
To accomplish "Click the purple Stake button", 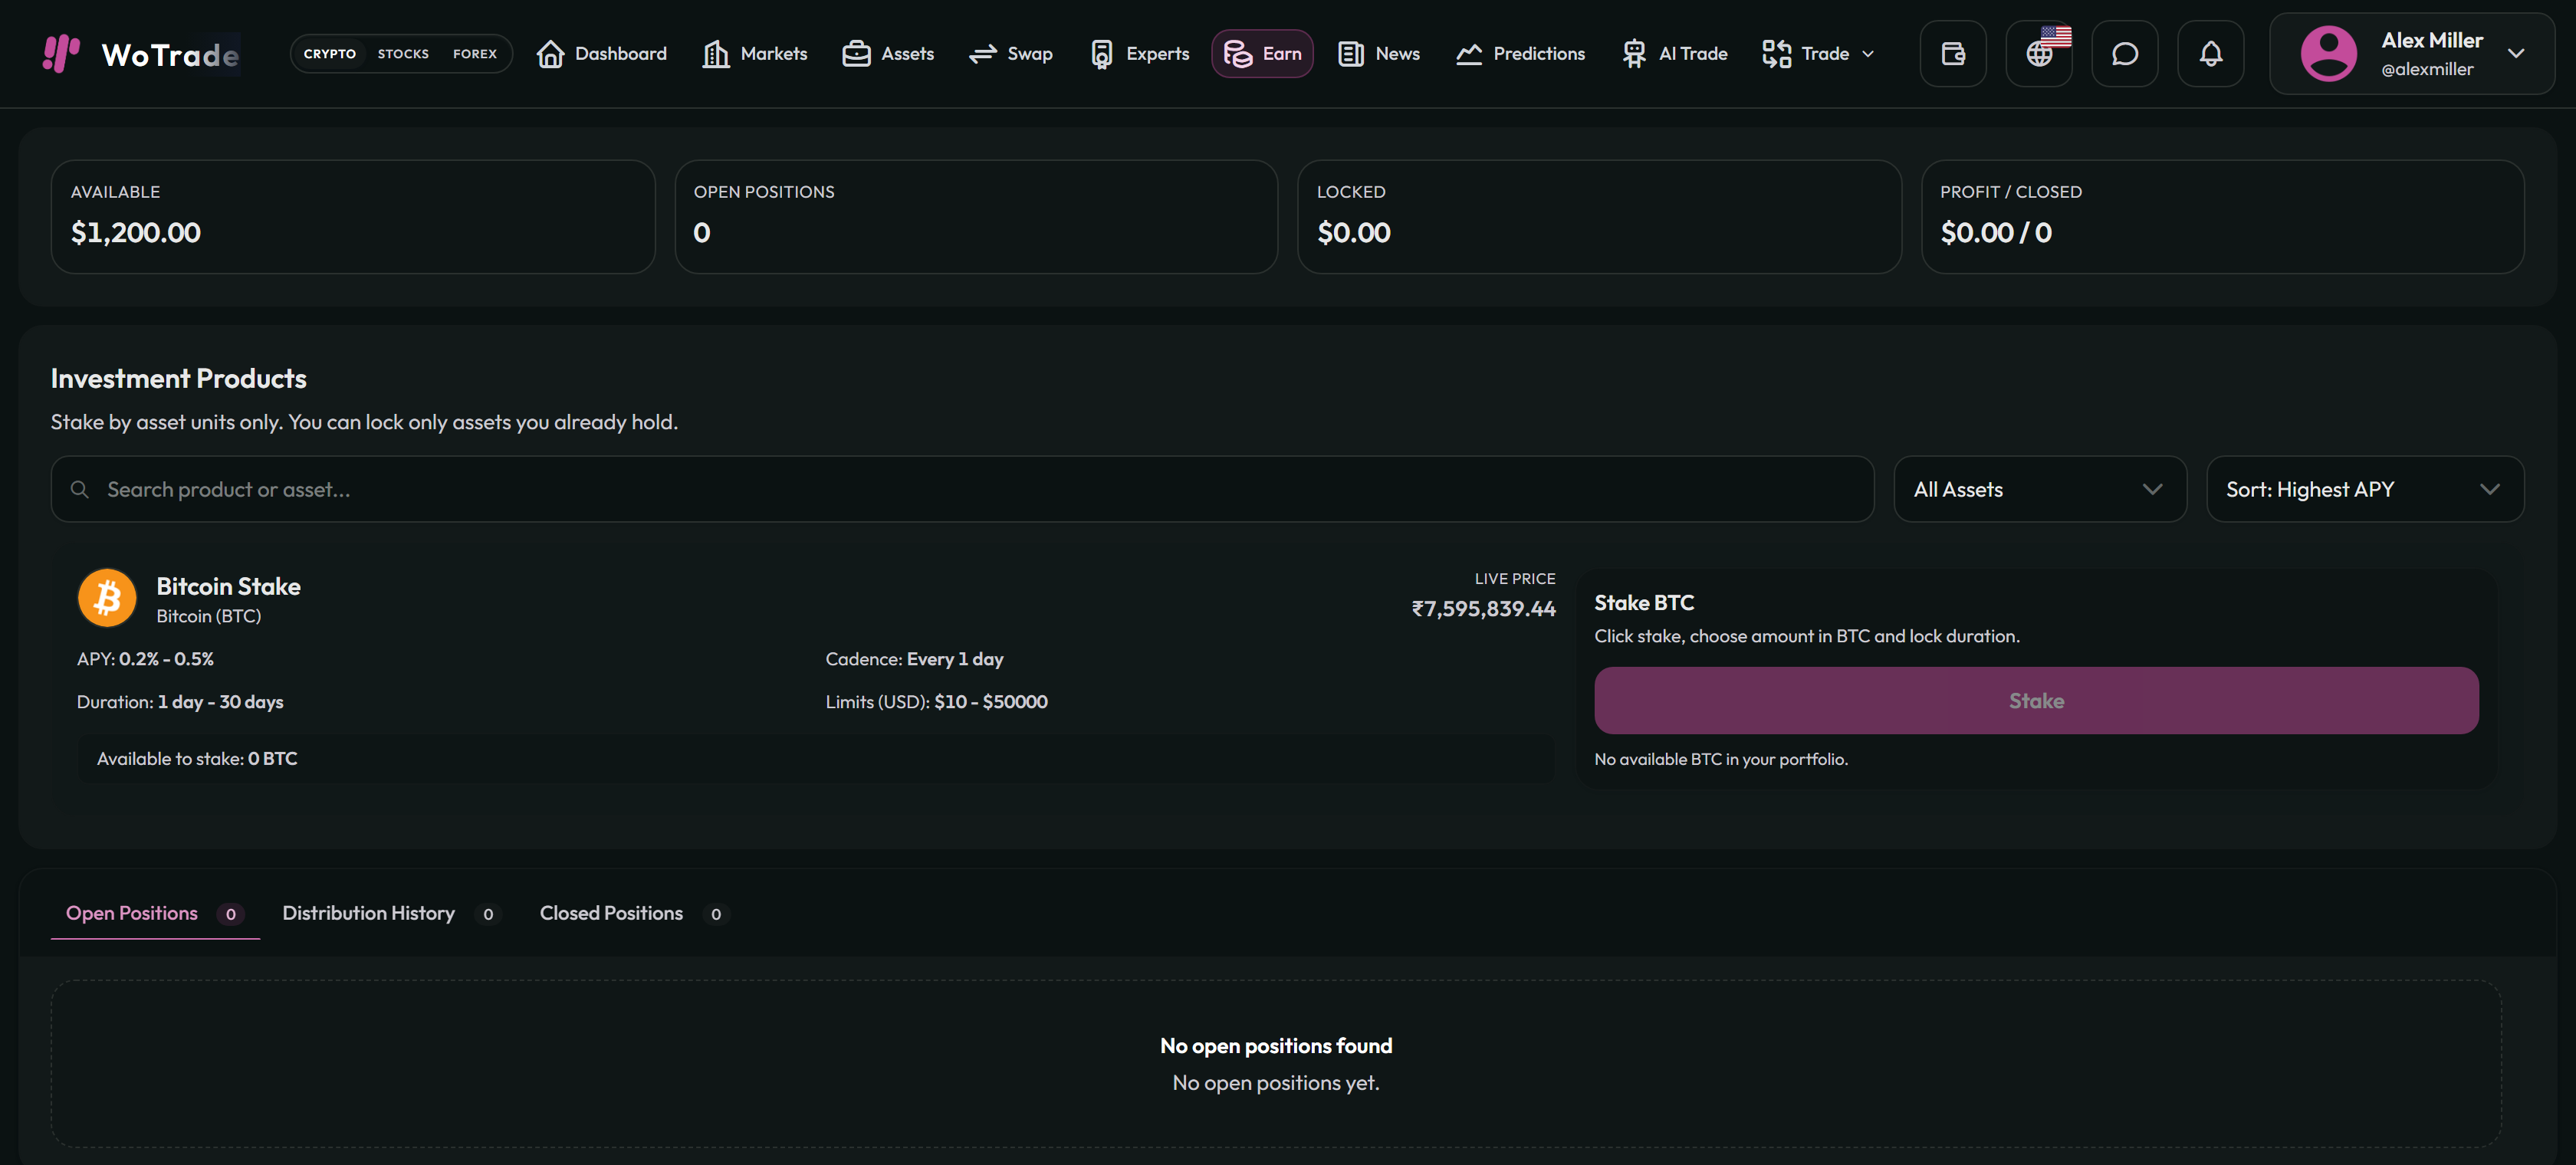I will point(2036,700).
